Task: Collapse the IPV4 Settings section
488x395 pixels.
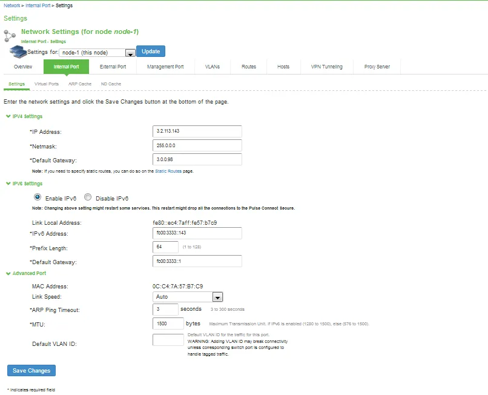Action: (24, 116)
